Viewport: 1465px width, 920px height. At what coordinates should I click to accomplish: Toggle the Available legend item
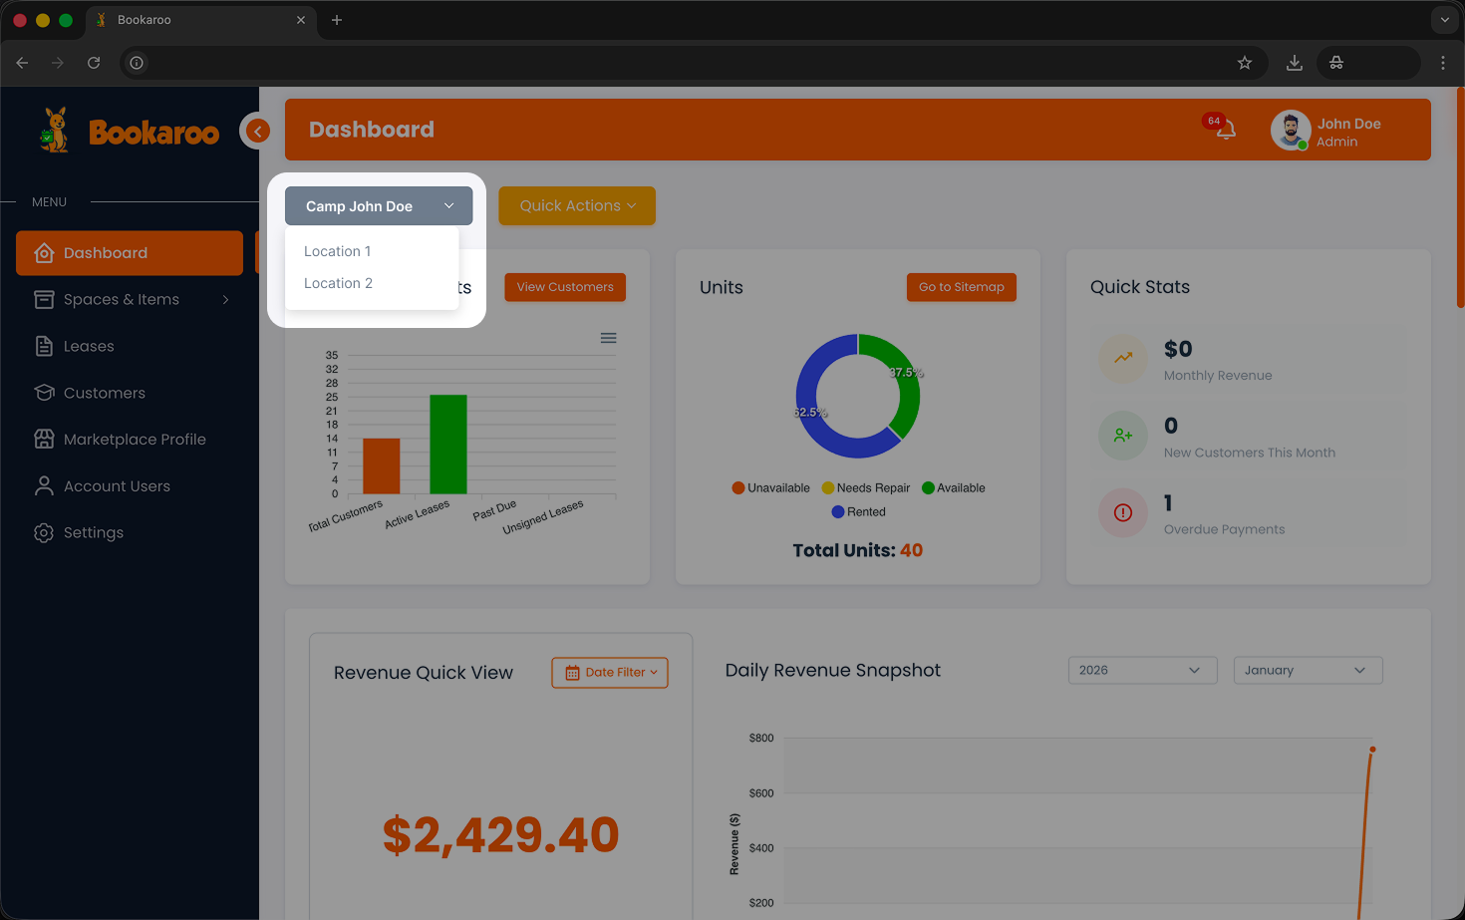[954, 488]
